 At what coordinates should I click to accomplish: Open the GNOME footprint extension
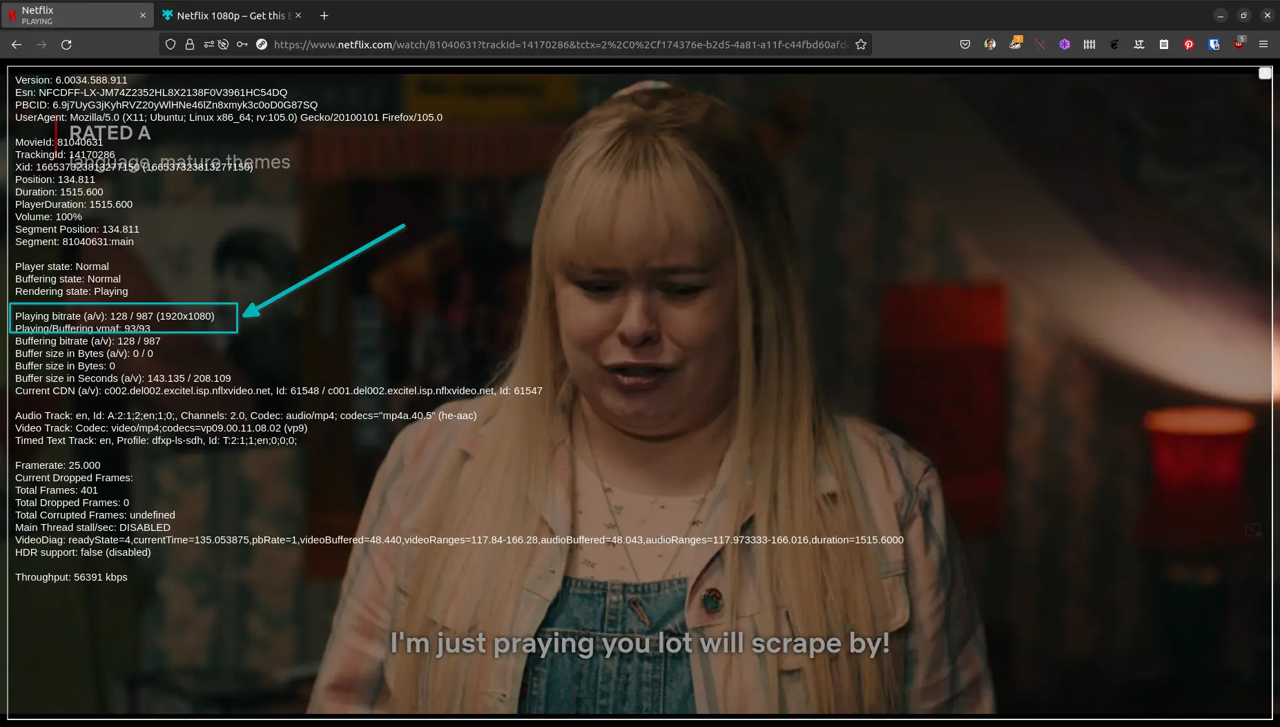point(1114,44)
